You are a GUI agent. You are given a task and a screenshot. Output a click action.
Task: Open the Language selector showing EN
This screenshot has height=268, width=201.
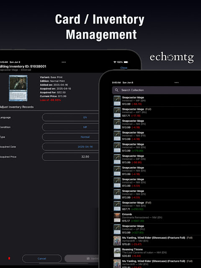tap(70, 117)
